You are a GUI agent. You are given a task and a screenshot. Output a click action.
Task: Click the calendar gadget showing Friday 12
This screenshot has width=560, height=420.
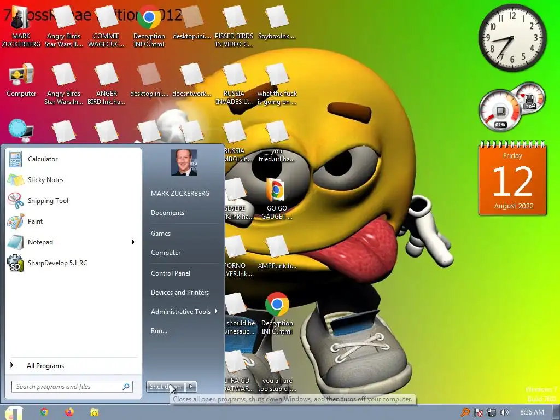[512, 179]
